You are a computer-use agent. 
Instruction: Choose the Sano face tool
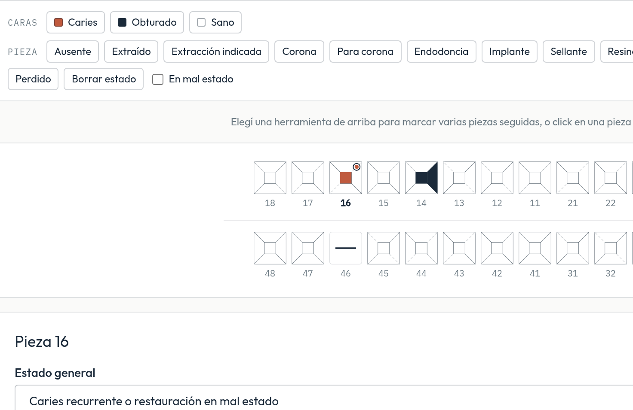coord(215,22)
